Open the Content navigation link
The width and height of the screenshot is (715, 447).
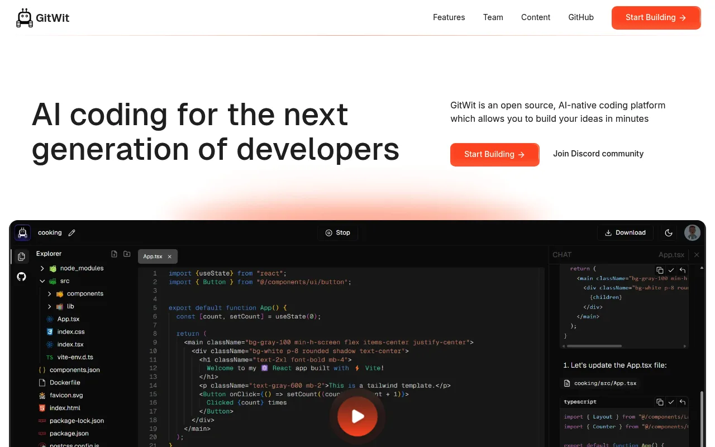536,17
